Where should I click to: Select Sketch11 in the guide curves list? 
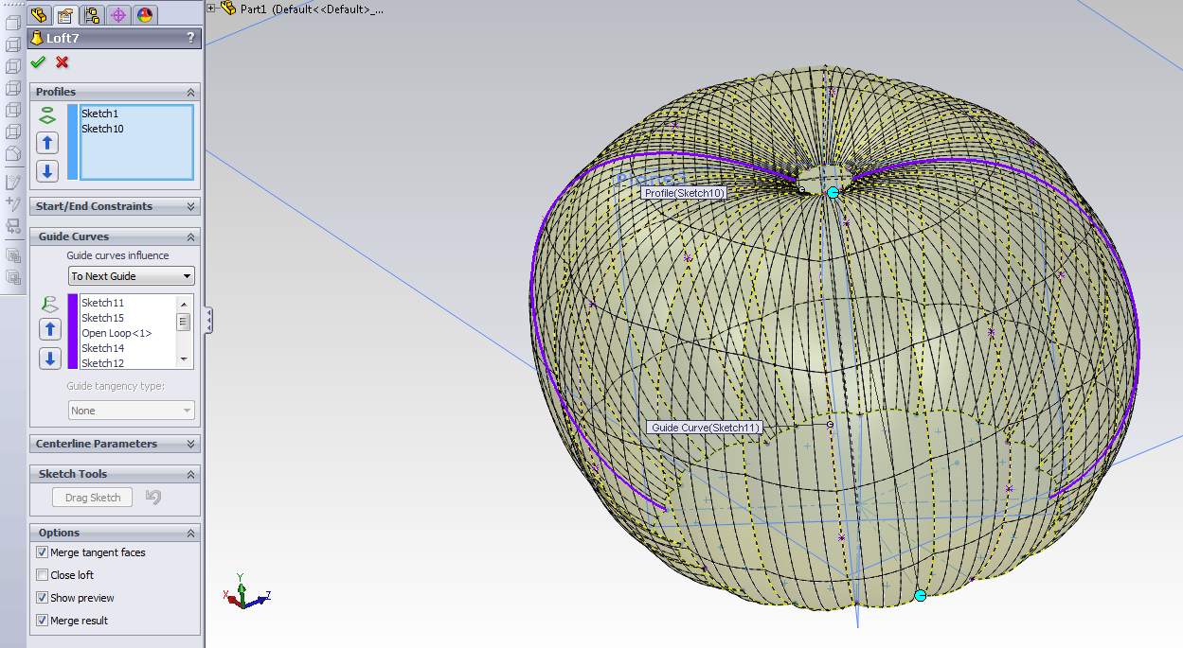[x=102, y=303]
